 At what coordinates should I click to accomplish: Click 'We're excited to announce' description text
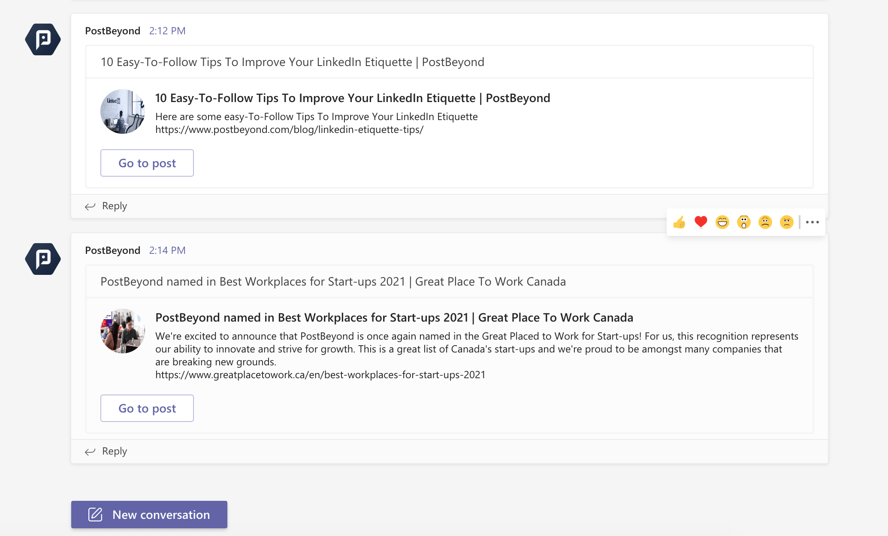[x=477, y=349]
